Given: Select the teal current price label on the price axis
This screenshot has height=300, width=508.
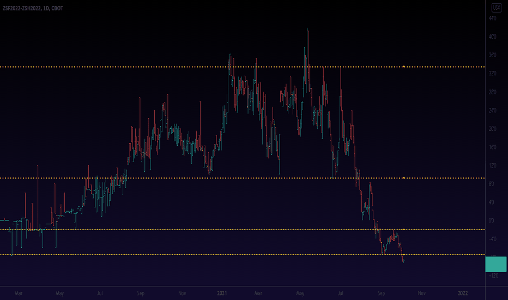Looking at the screenshot, I should pos(495,265).
